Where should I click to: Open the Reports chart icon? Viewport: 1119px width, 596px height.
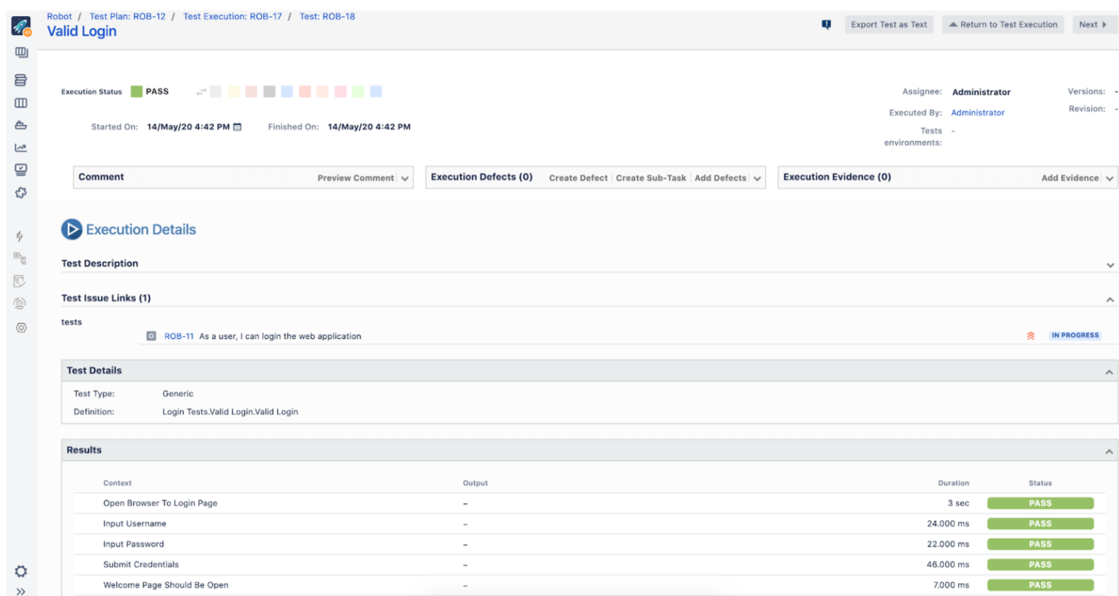(x=20, y=148)
